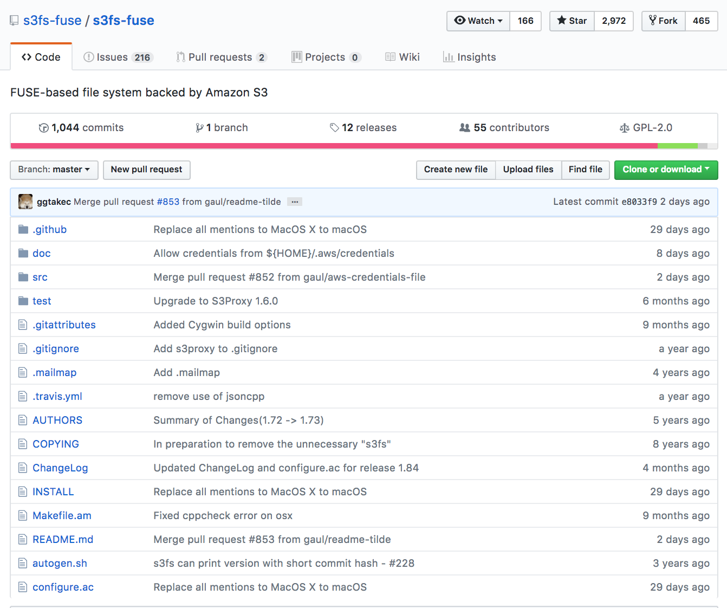Open commit 'remove use of jsoncpp'
727x608 pixels.
209,396
